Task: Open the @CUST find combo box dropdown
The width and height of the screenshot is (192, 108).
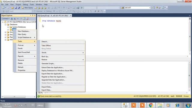Action: tap(150, 8)
